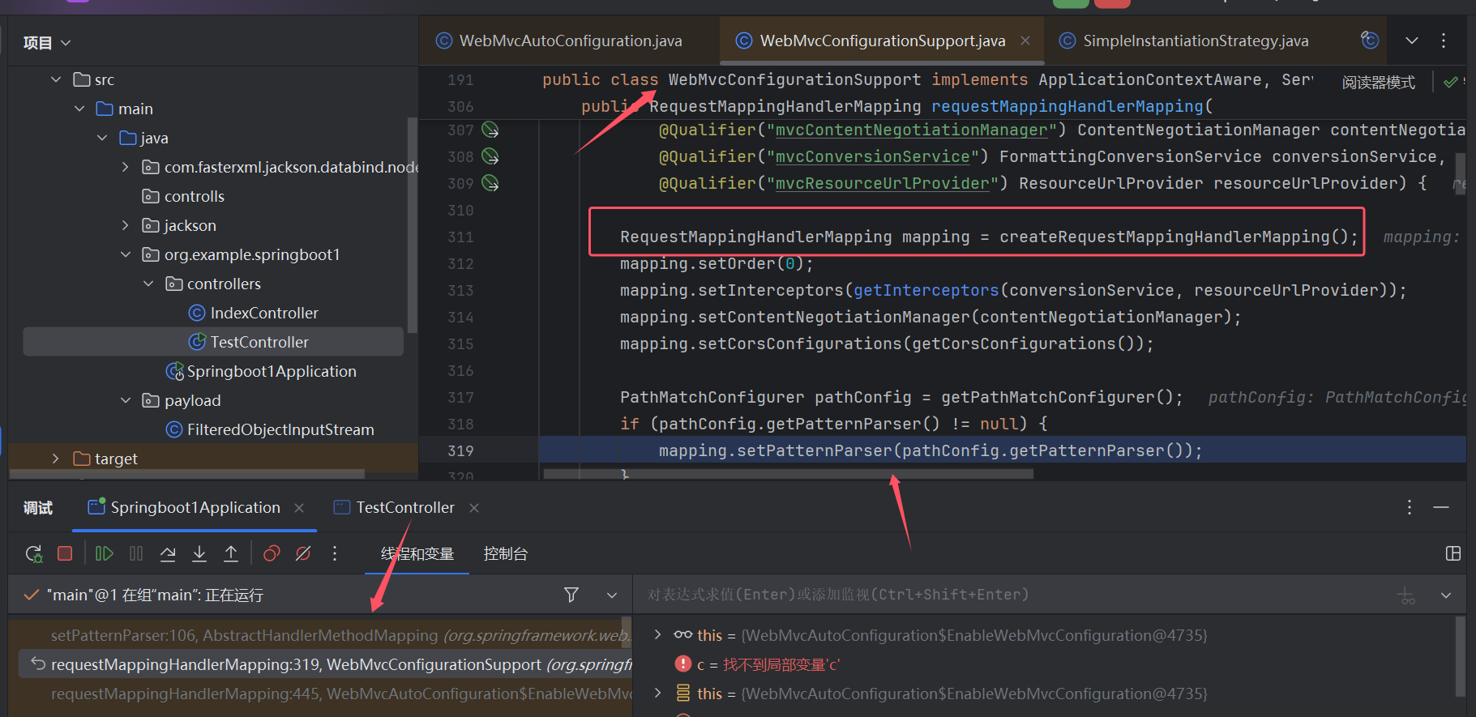This screenshot has height=717, width=1476.
Task: Pause the running program
Action: (136, 553)
